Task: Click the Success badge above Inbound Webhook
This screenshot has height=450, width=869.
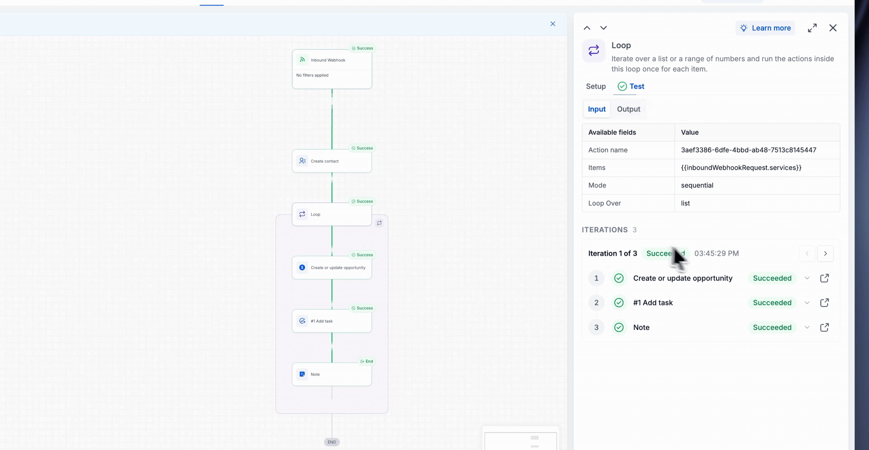Action: (x=363, y=48)
